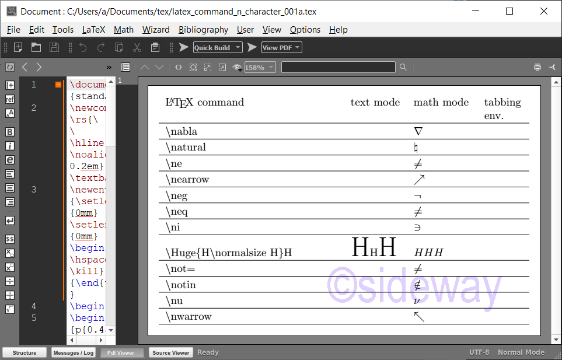562x360 pixels.
Task: Click the PDF search input field
Action: pyautogui.click(x=338, y=67)
